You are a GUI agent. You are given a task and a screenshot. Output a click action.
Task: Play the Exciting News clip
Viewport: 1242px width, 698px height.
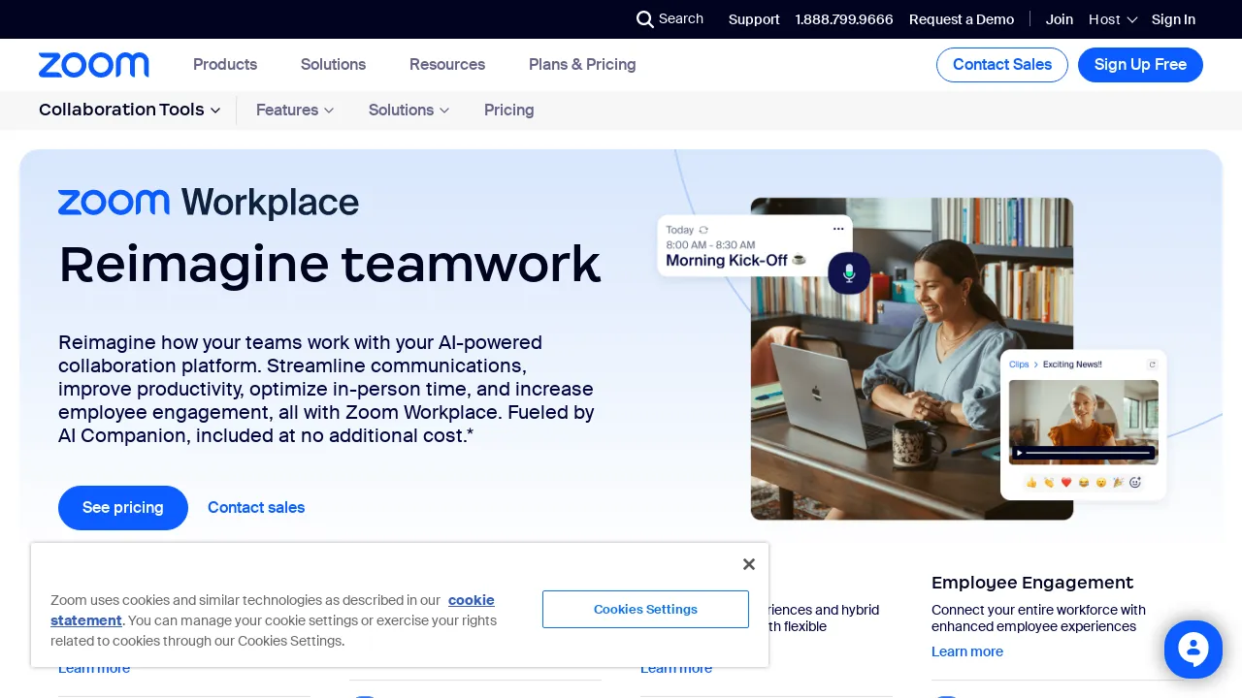point(1020,453)
